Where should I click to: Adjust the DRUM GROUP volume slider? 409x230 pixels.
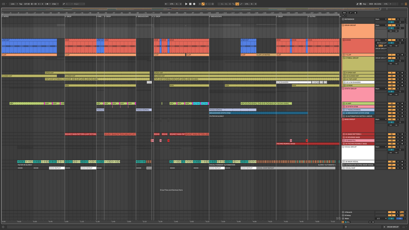tap(391, 28)
